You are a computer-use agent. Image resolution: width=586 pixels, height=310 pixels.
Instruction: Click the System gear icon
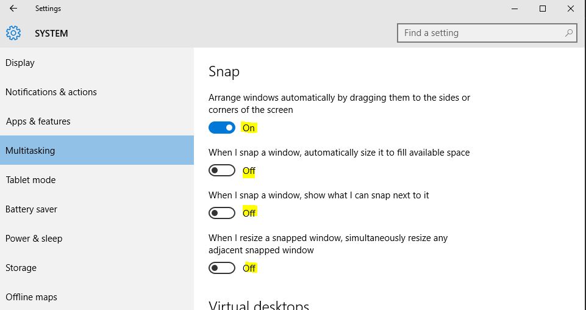(x=13, y=33)
